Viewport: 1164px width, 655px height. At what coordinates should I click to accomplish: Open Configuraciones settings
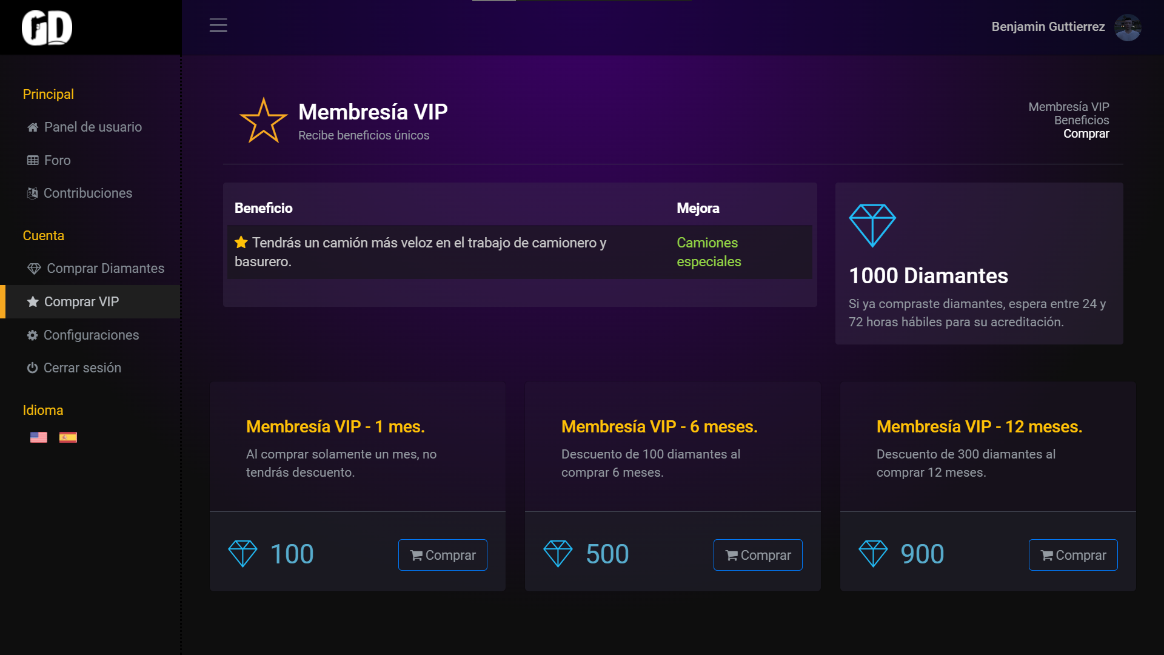[91, 335]
